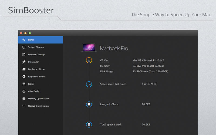Open the Memory Optimization label
216x135 pixels.
39,99
